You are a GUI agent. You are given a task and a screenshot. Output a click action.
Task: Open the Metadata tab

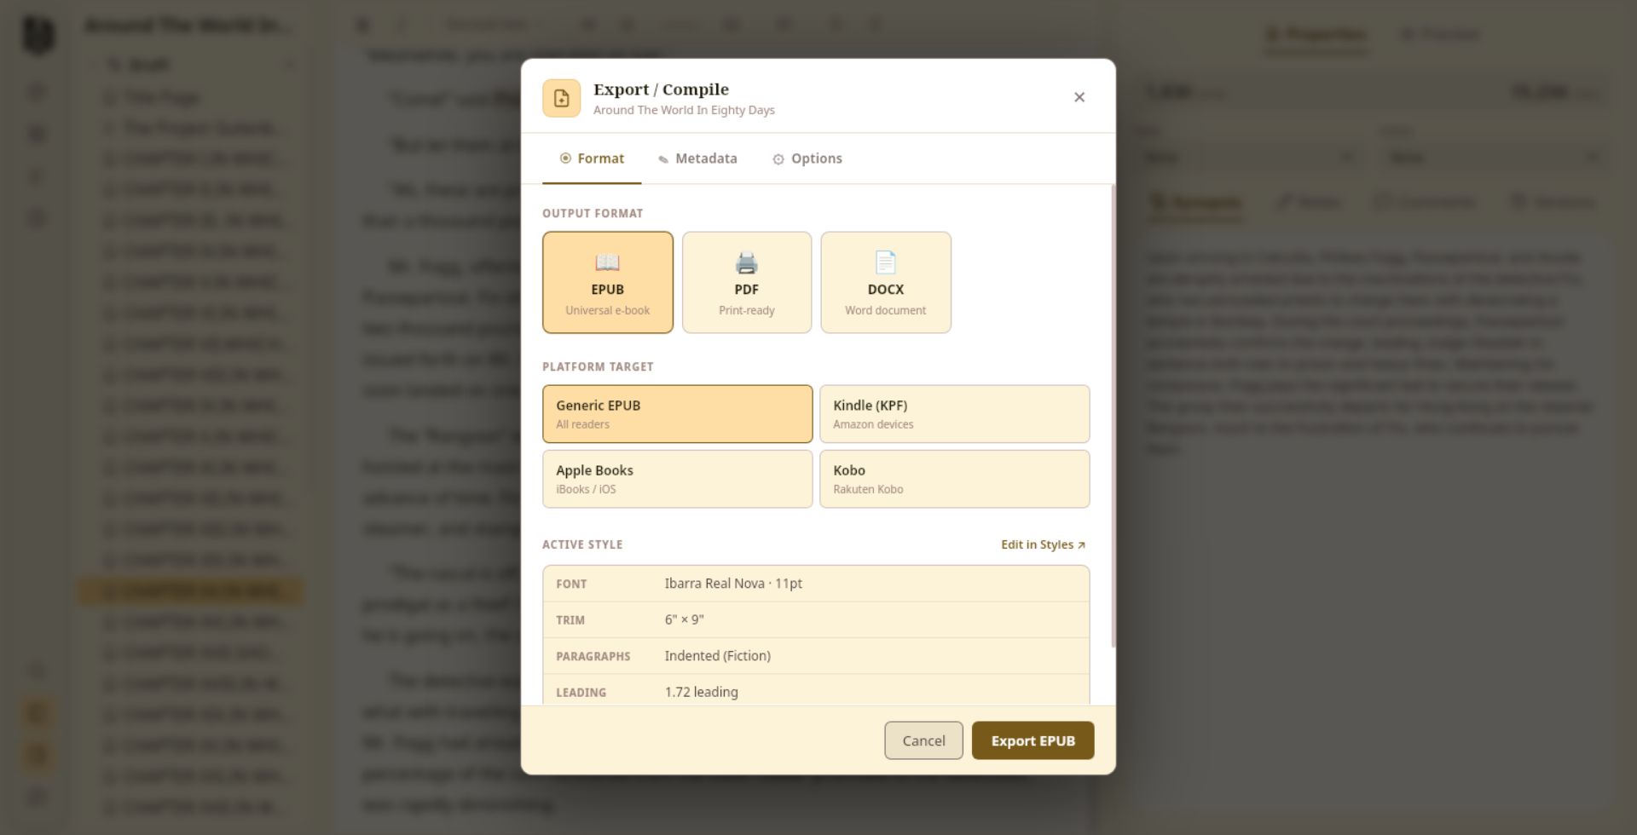coord(697,158)
